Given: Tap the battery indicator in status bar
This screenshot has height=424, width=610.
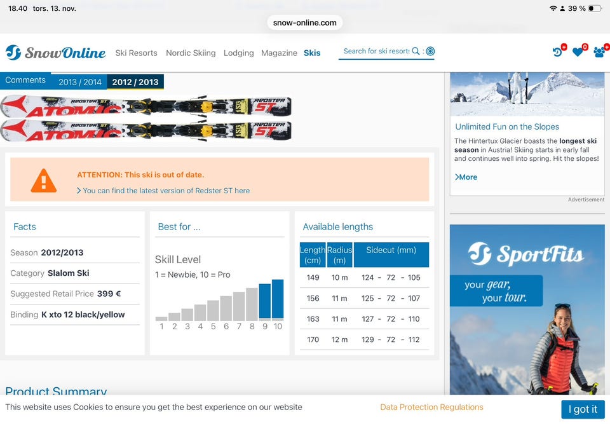Looking at the screenshot, I should (x=595, y=8).
